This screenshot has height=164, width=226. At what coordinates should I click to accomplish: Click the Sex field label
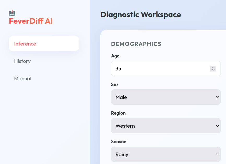(115, 84)
